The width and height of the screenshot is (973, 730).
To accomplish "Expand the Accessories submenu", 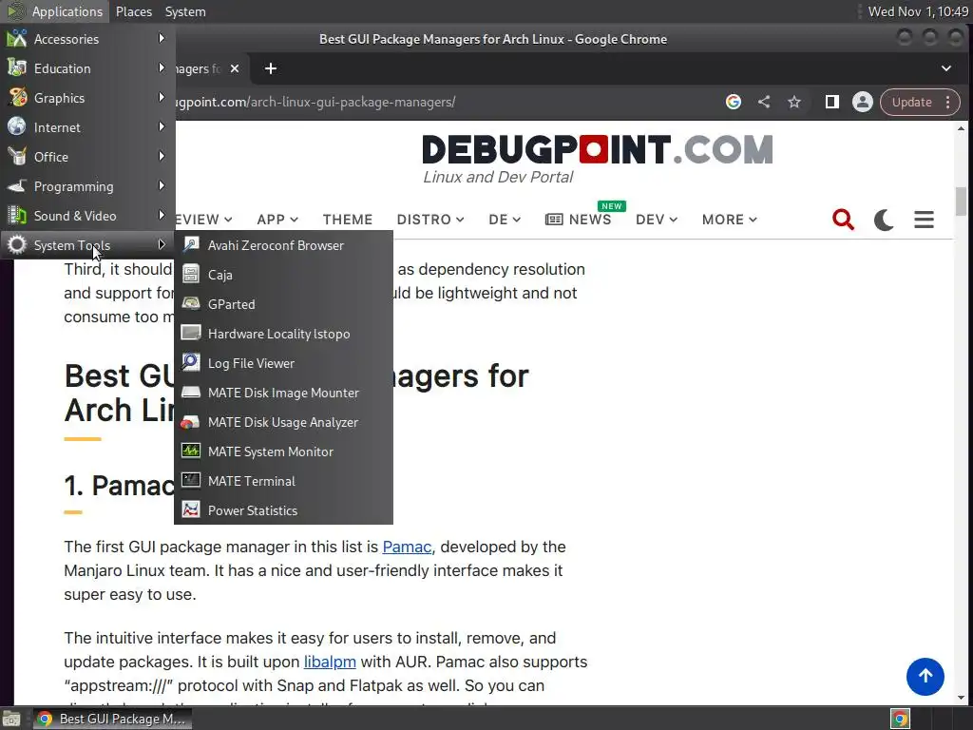I will click(x=87, y=38).
